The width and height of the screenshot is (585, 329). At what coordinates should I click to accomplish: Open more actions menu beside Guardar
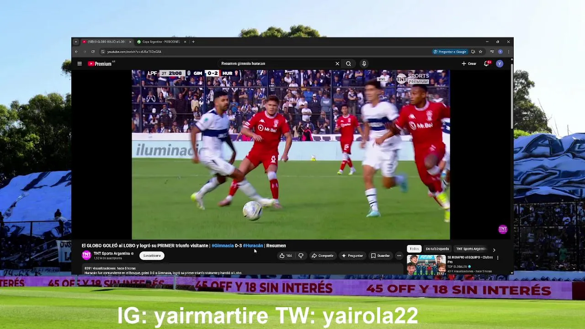[x=399, y=256]
